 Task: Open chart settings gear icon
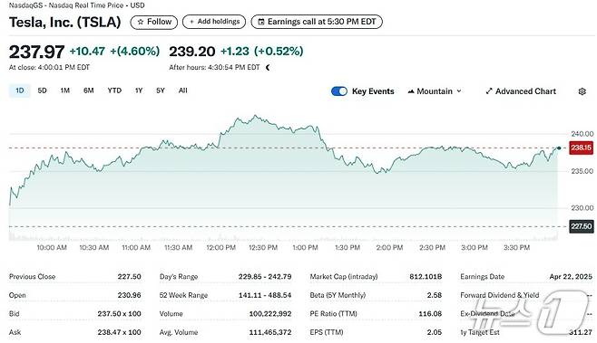pyautogui.click(x=582, y=91)
